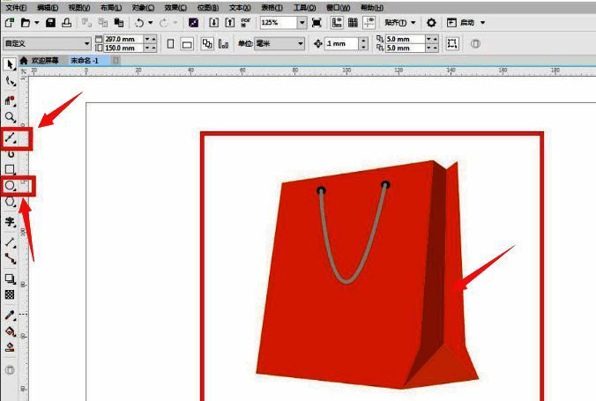
Task: Toggle landscape page orientation
Action: tap(187, 43)
